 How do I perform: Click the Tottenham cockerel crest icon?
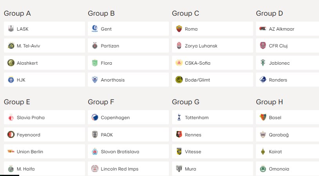click(x=179, y=118)
